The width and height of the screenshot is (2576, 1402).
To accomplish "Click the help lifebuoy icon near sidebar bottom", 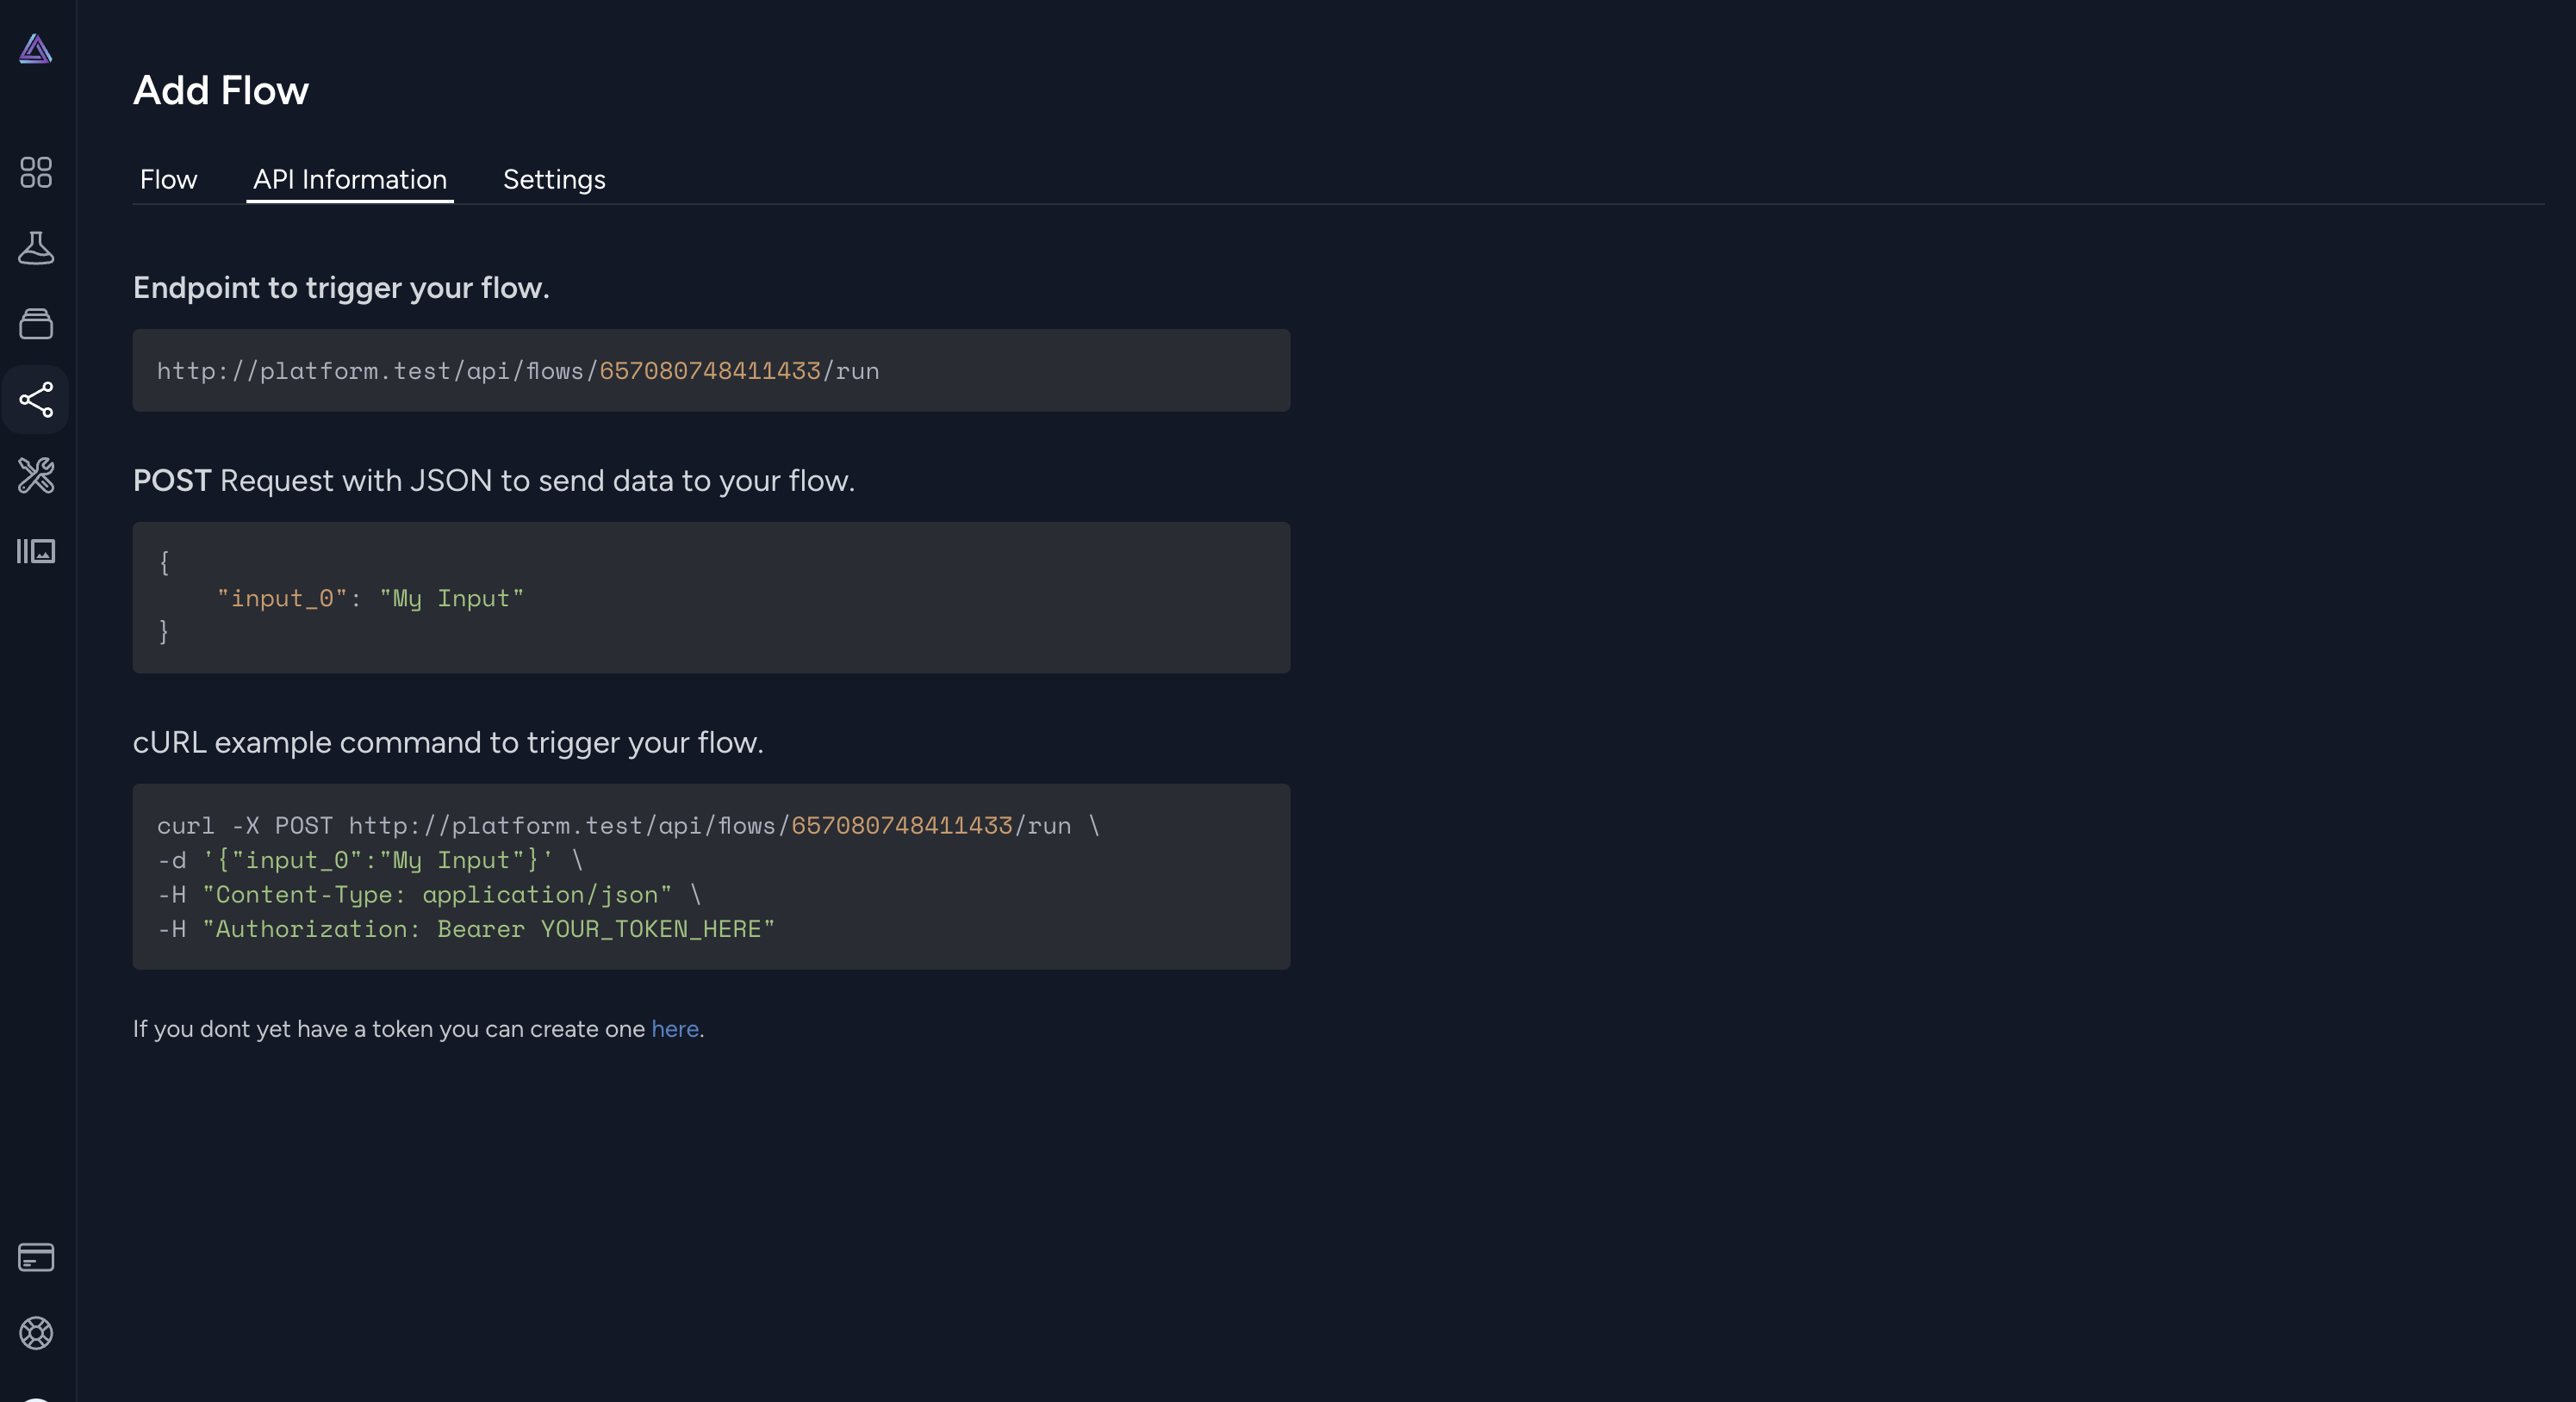I will click(x=36, y=1333).
